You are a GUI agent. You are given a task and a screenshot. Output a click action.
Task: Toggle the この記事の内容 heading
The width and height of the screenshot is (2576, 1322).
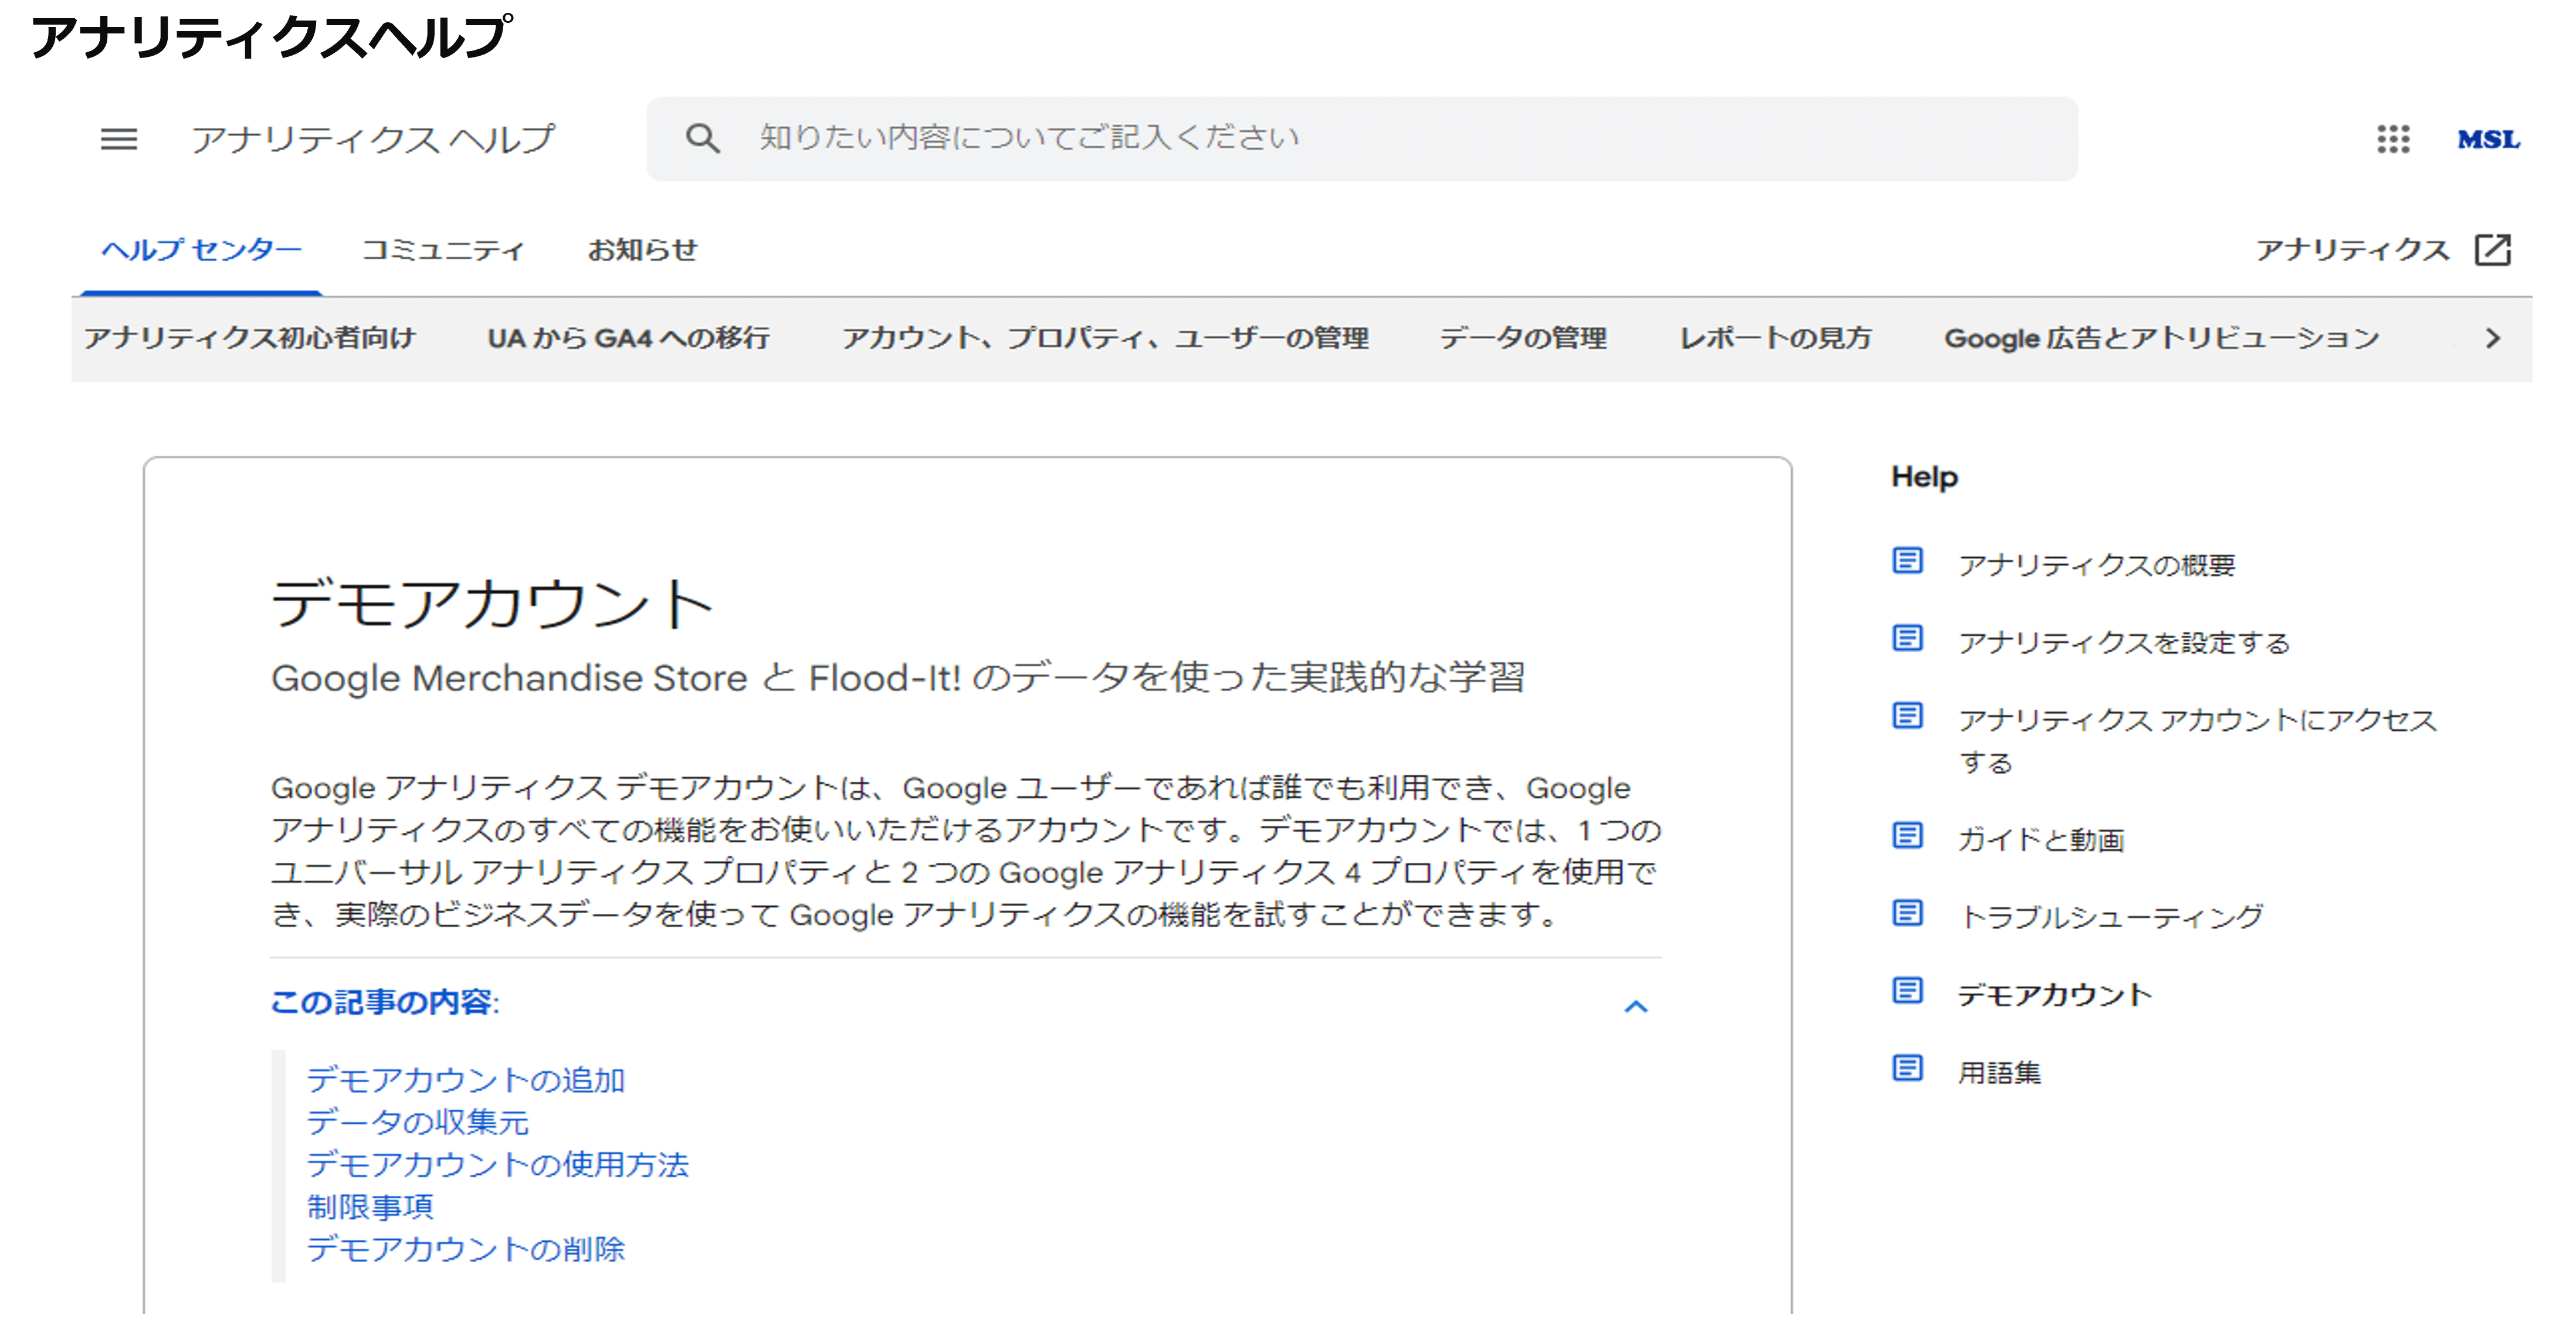(x=385, y=1002)
